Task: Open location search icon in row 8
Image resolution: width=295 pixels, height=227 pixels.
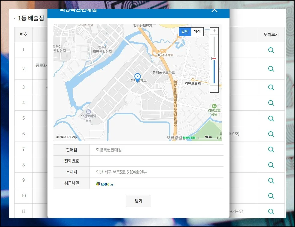Action: tap(271, 165)
